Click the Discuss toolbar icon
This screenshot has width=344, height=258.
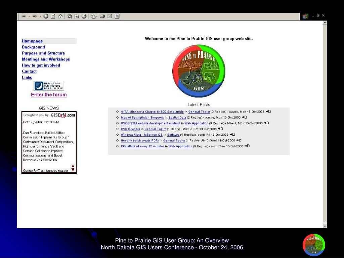click(x=117, y=16)
